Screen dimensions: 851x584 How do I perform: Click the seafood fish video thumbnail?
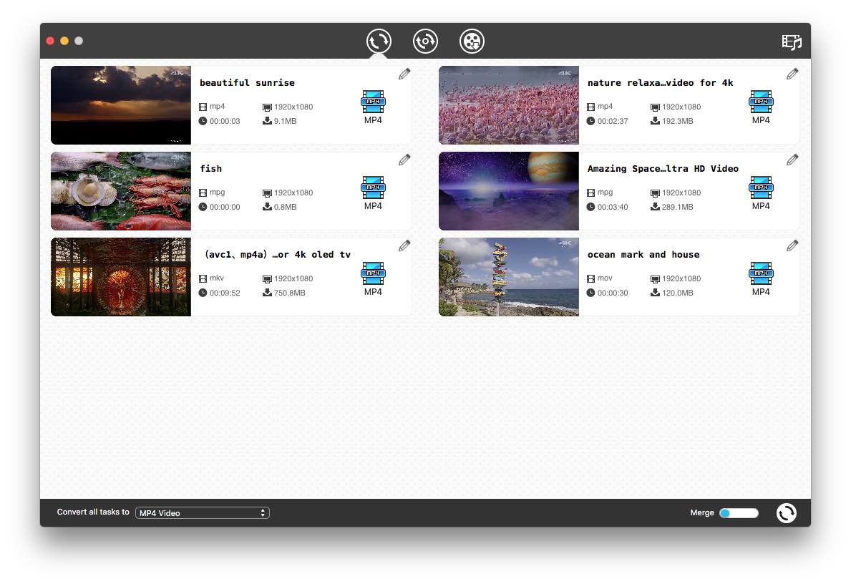[x=120, y=191]
